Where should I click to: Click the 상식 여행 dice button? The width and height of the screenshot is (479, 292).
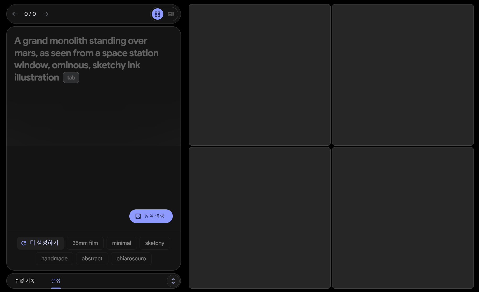coord(151,216)
